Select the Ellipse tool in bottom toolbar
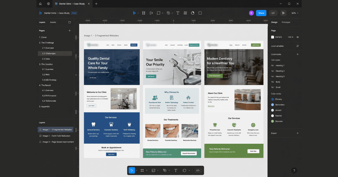The width and height of the screenshot is (338, 177). tap(184, 170)
